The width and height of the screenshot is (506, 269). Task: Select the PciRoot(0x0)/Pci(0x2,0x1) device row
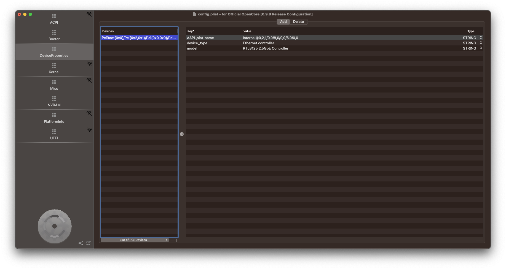pyautogui.click(x=139, y=38)
